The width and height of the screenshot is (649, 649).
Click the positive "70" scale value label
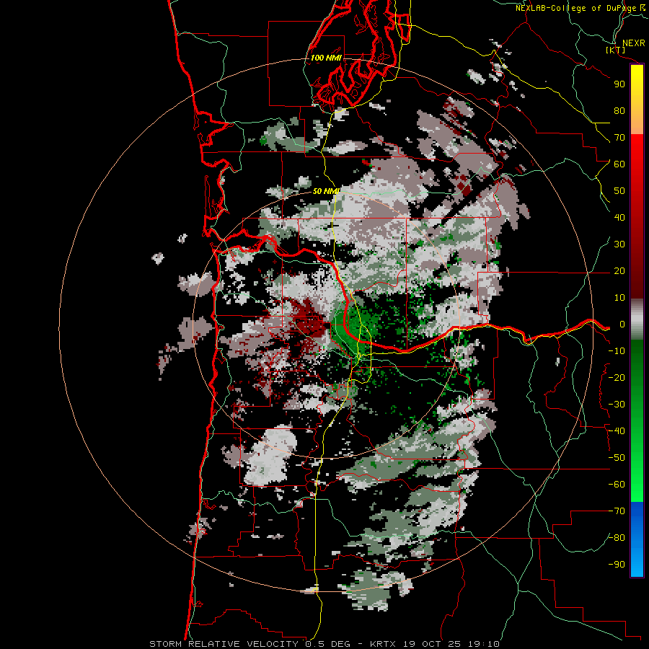619,137
